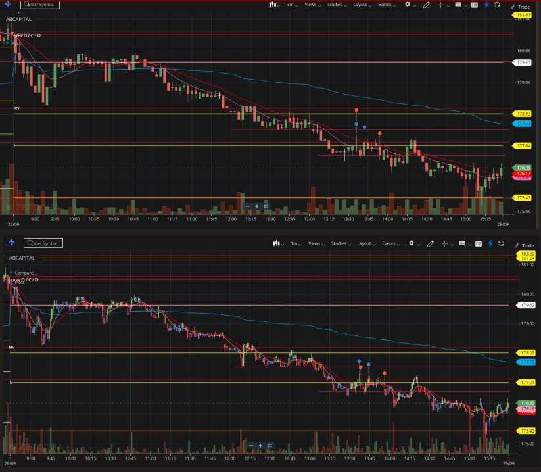Expand settings gear dropdown arrow in top chart
The height and width of the screenshot is (472, 541).
coord(414,5)
